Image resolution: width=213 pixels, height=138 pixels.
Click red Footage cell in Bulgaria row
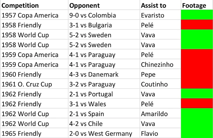[x=197, y=25]
